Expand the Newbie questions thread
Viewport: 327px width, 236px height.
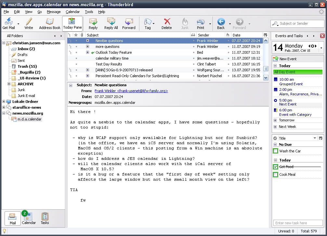coord(87,41)
